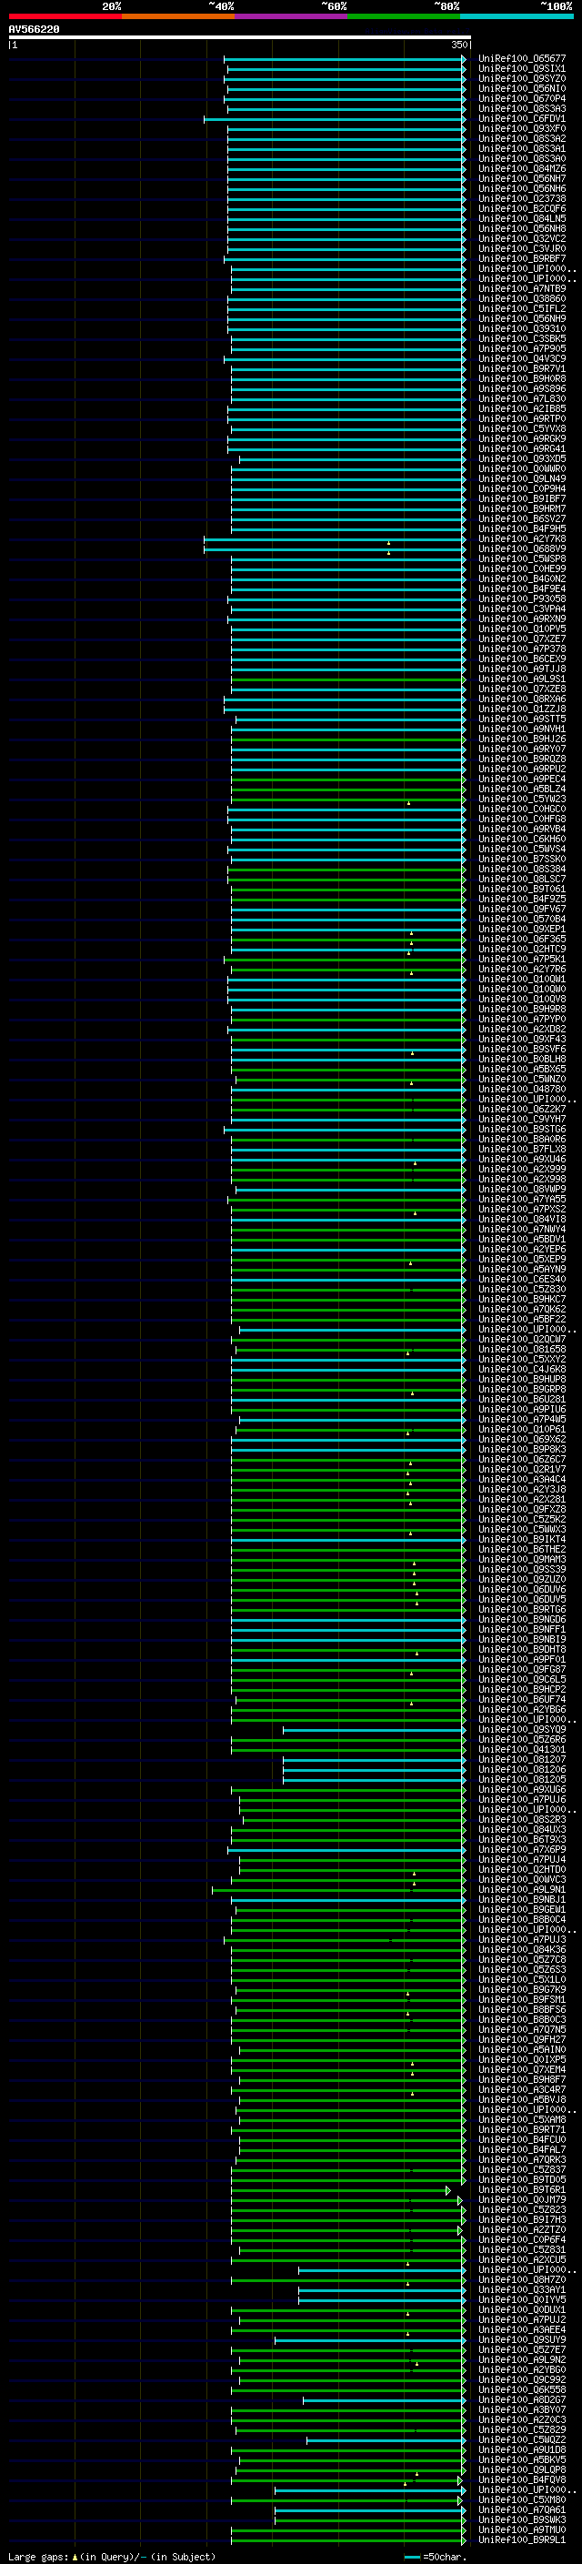The height and width of the screenshot is (2564, 582).
Task: Select the label UniRef100_A7X6P9
Action: click(522, 1849)
